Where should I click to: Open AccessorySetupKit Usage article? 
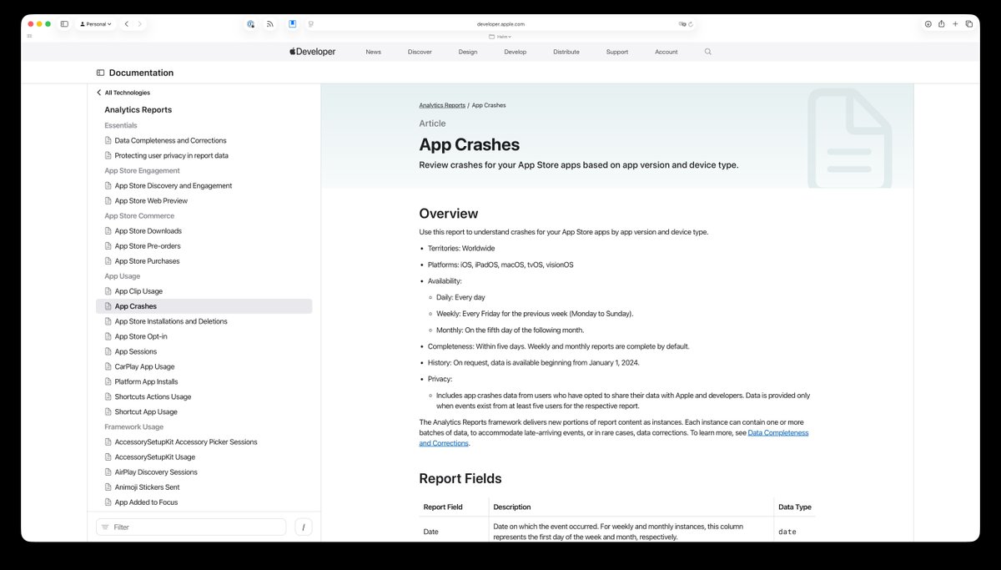pyautogui.click(x=155, y=457)
